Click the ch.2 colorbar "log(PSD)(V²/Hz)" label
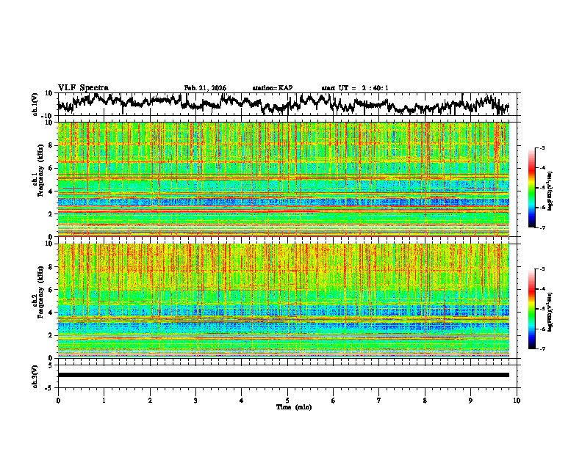The height and width of the screenshot is (449, 582). point(550,312)
